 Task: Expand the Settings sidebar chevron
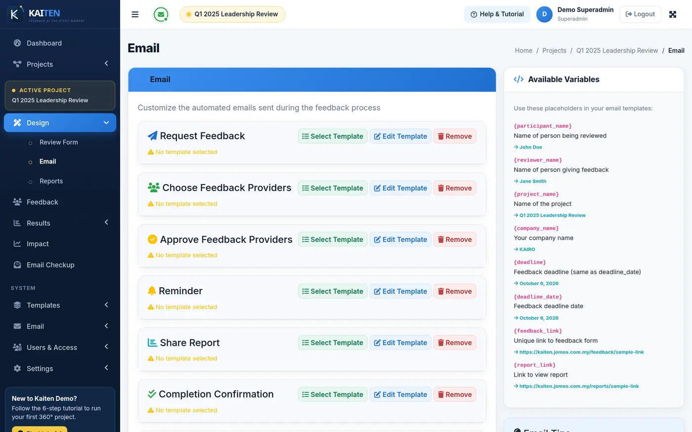coord(106,368)
